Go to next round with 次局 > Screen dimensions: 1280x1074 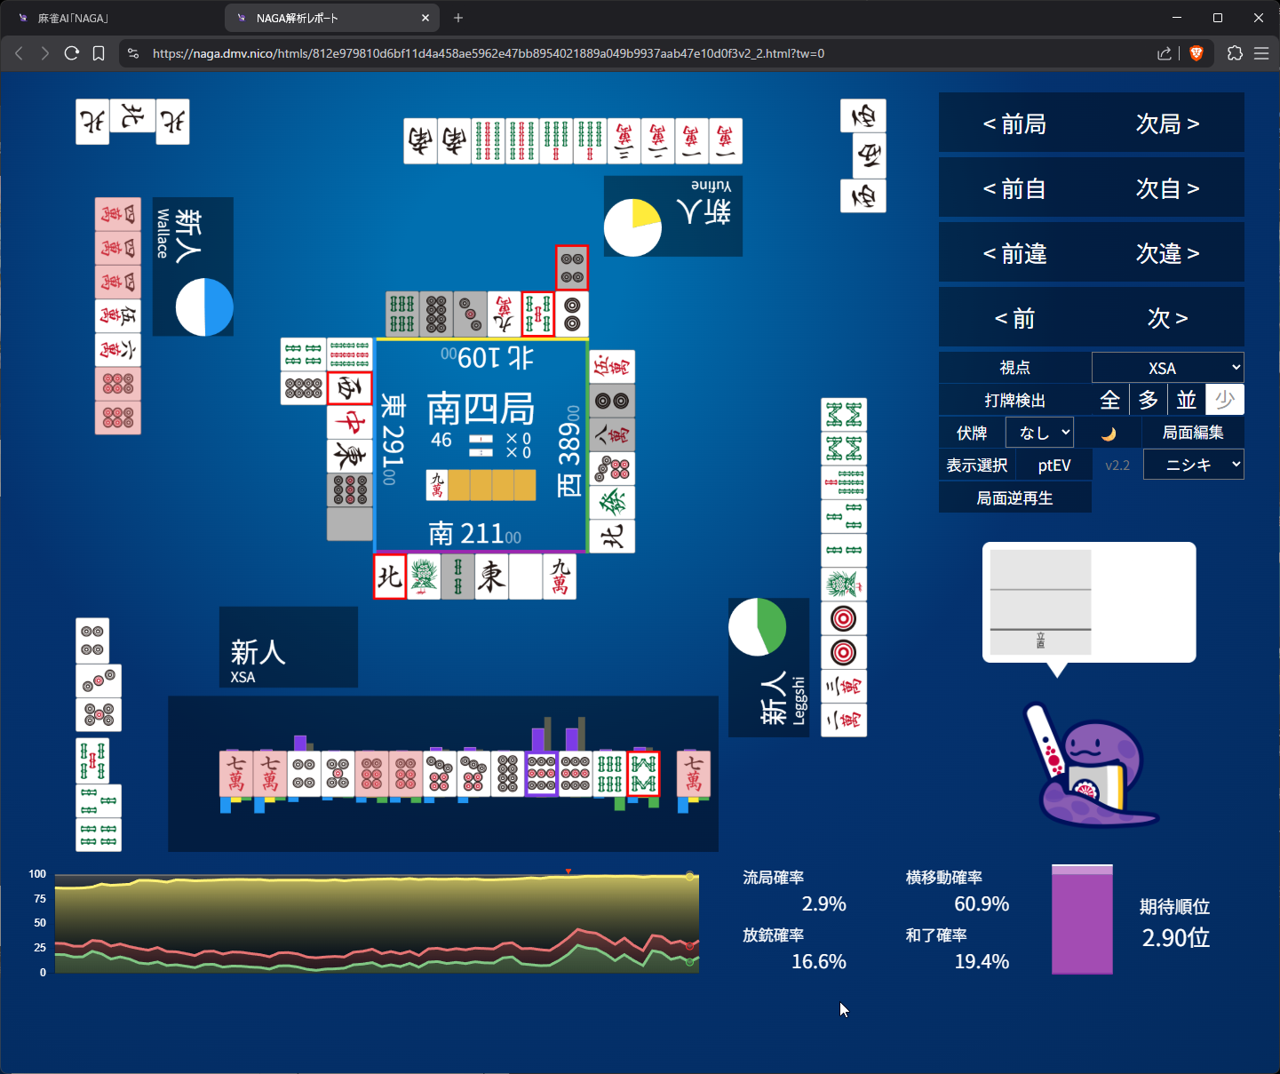(1167, 123)
